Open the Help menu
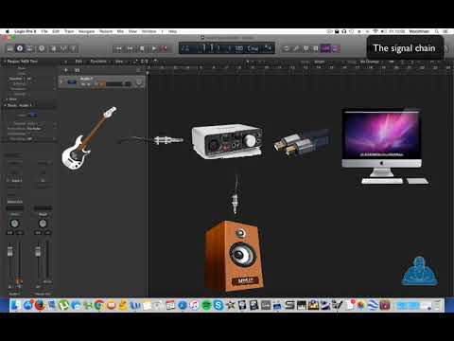 (x=172, y=31)
